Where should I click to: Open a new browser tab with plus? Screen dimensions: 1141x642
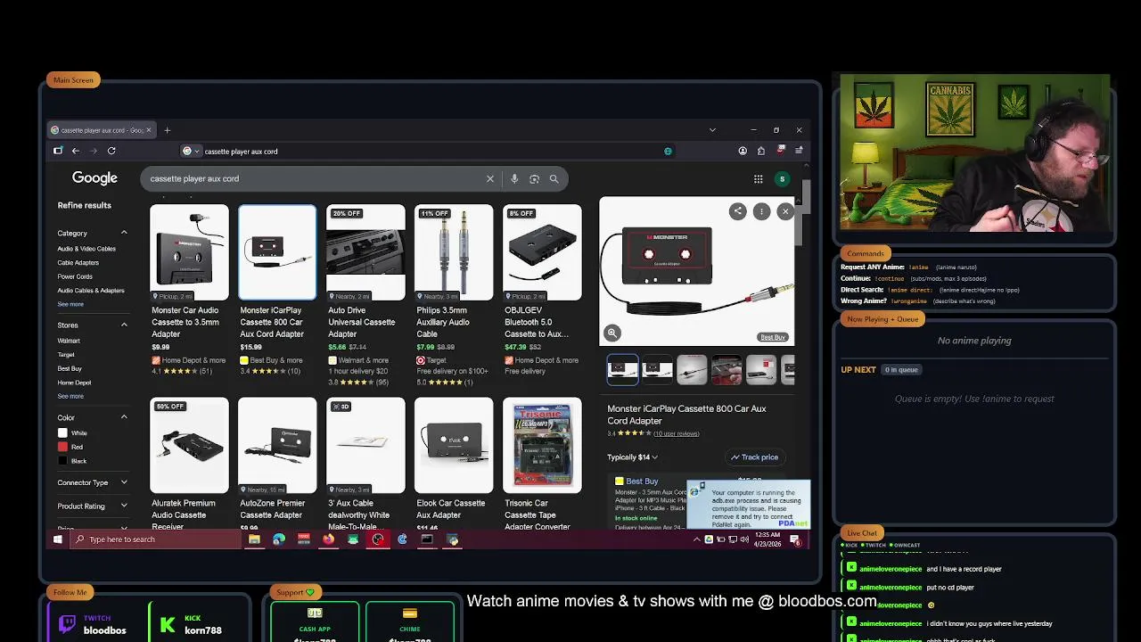coord(167,130)
